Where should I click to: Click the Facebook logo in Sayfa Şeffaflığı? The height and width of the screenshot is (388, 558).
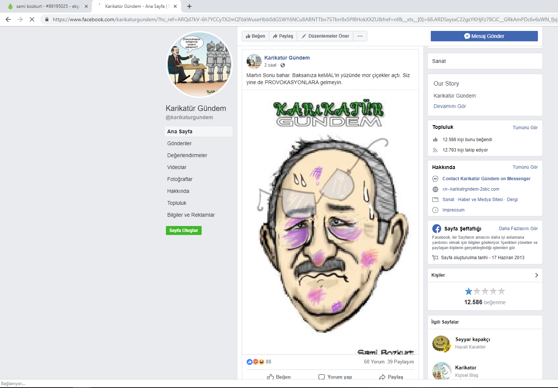coord(437,229)
